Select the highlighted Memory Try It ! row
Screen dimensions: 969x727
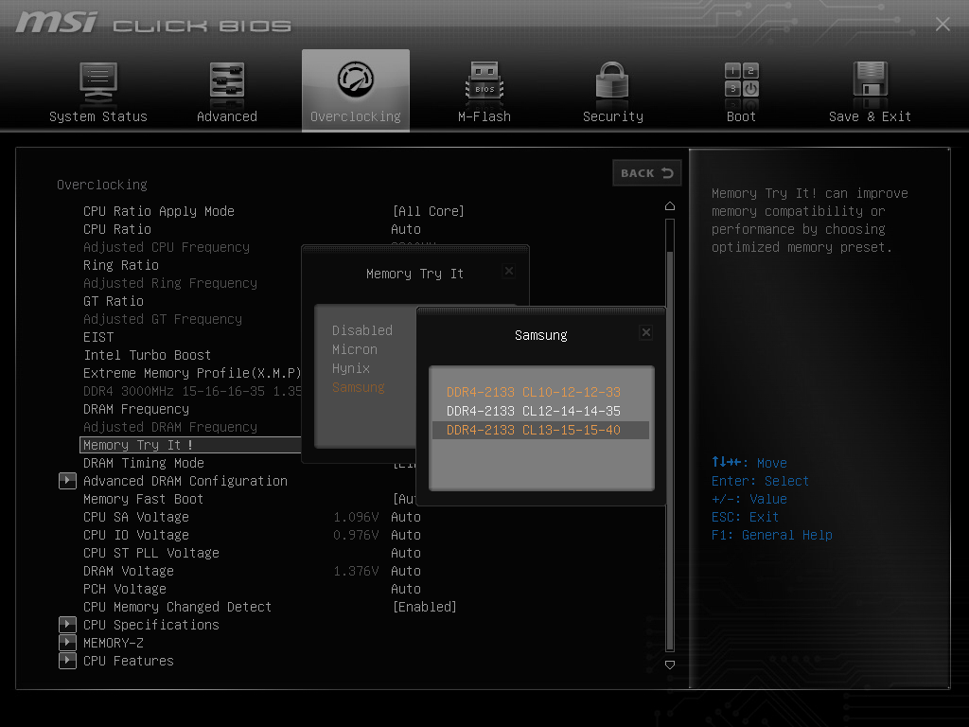[x=190, y=445]
